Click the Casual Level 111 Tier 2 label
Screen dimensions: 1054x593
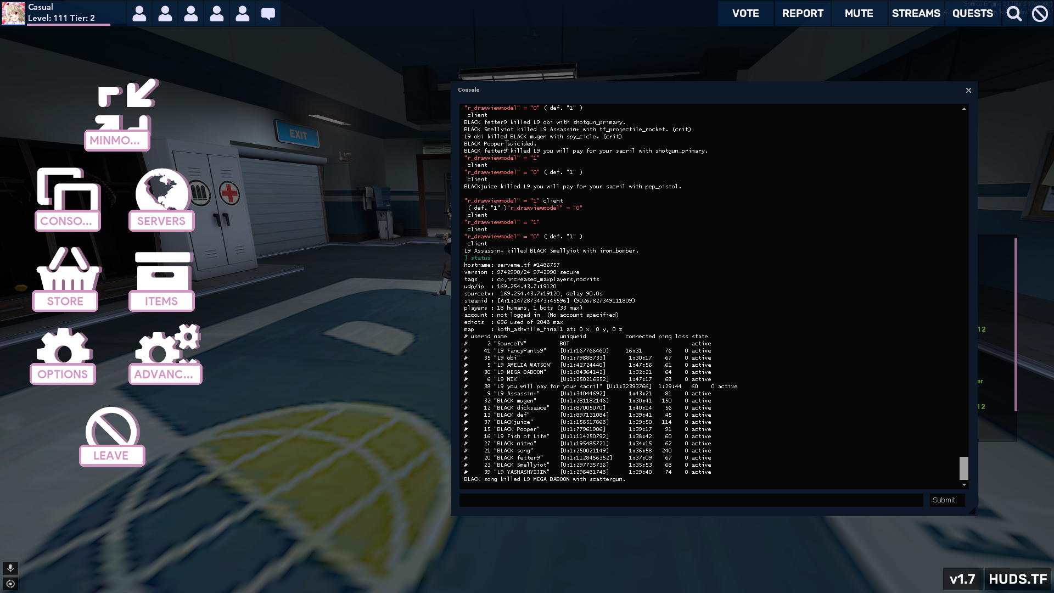click(x=61, y=13)
